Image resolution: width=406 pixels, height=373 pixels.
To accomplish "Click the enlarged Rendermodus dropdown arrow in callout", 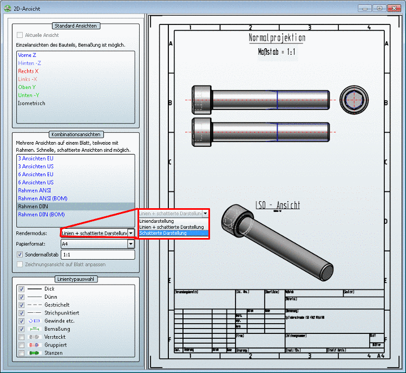I will (x=205, y=214).
